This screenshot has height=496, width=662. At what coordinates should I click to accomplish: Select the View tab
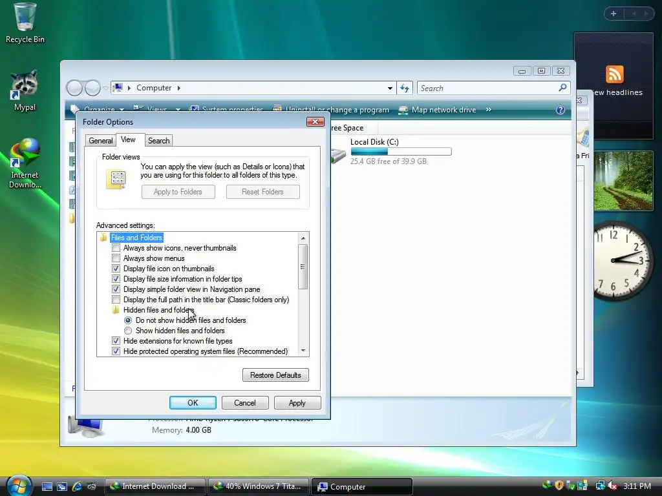tap(128, 139)
